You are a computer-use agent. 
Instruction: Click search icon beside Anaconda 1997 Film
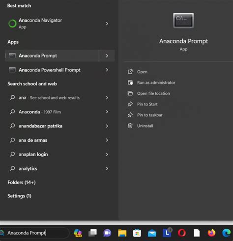click(12, 112)
